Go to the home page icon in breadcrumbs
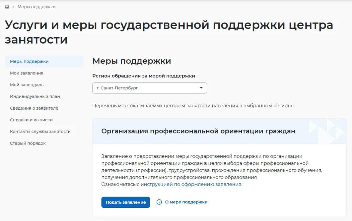The width and height of the screenshot is (352, 221). 7,6
